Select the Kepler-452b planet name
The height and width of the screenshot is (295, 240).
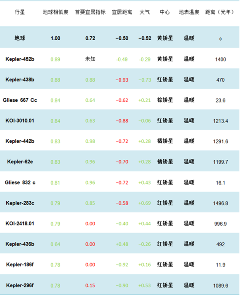coord(20,59)
